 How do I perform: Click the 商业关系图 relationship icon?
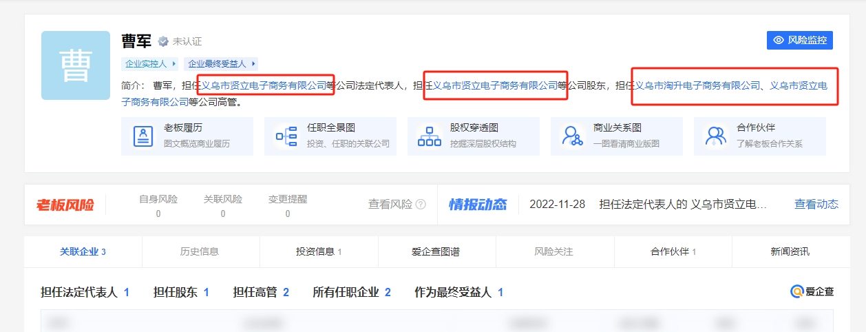pyautogui.click(x=573, y=136)
